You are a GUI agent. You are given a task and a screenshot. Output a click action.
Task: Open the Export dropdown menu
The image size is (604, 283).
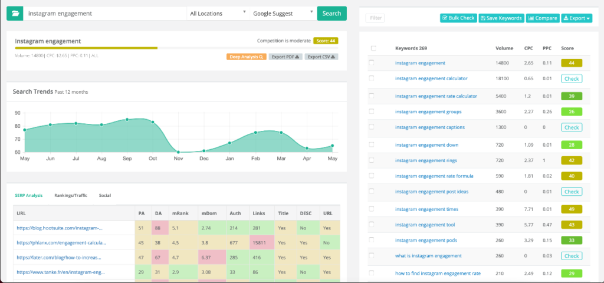click(576, 18)
